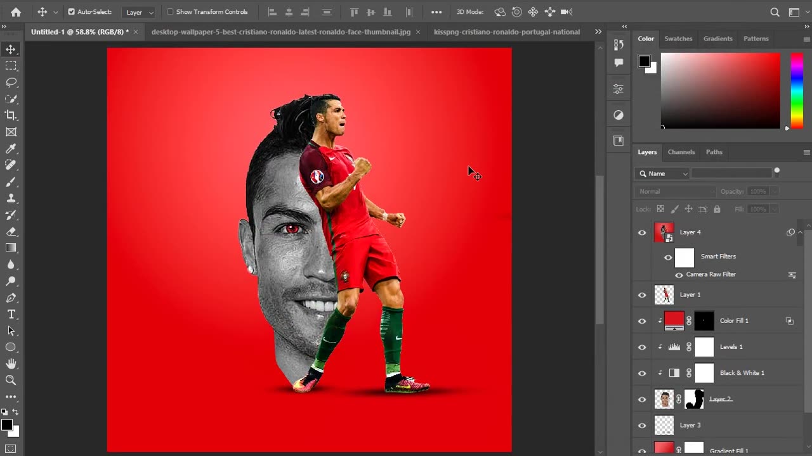Hide Layer 4 visibility eye

(642, 232)
